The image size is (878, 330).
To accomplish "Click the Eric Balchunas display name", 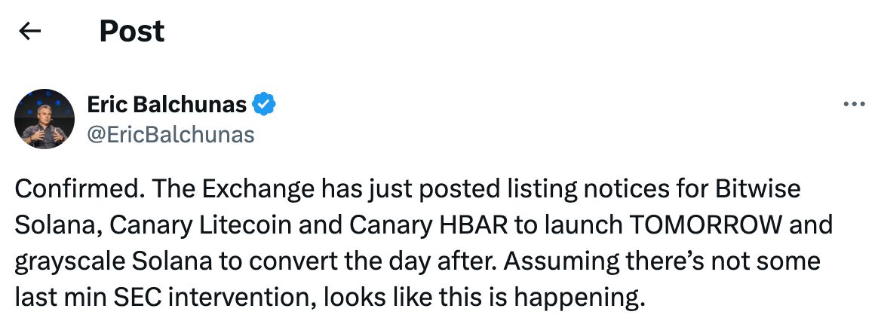I will (167, 105).
